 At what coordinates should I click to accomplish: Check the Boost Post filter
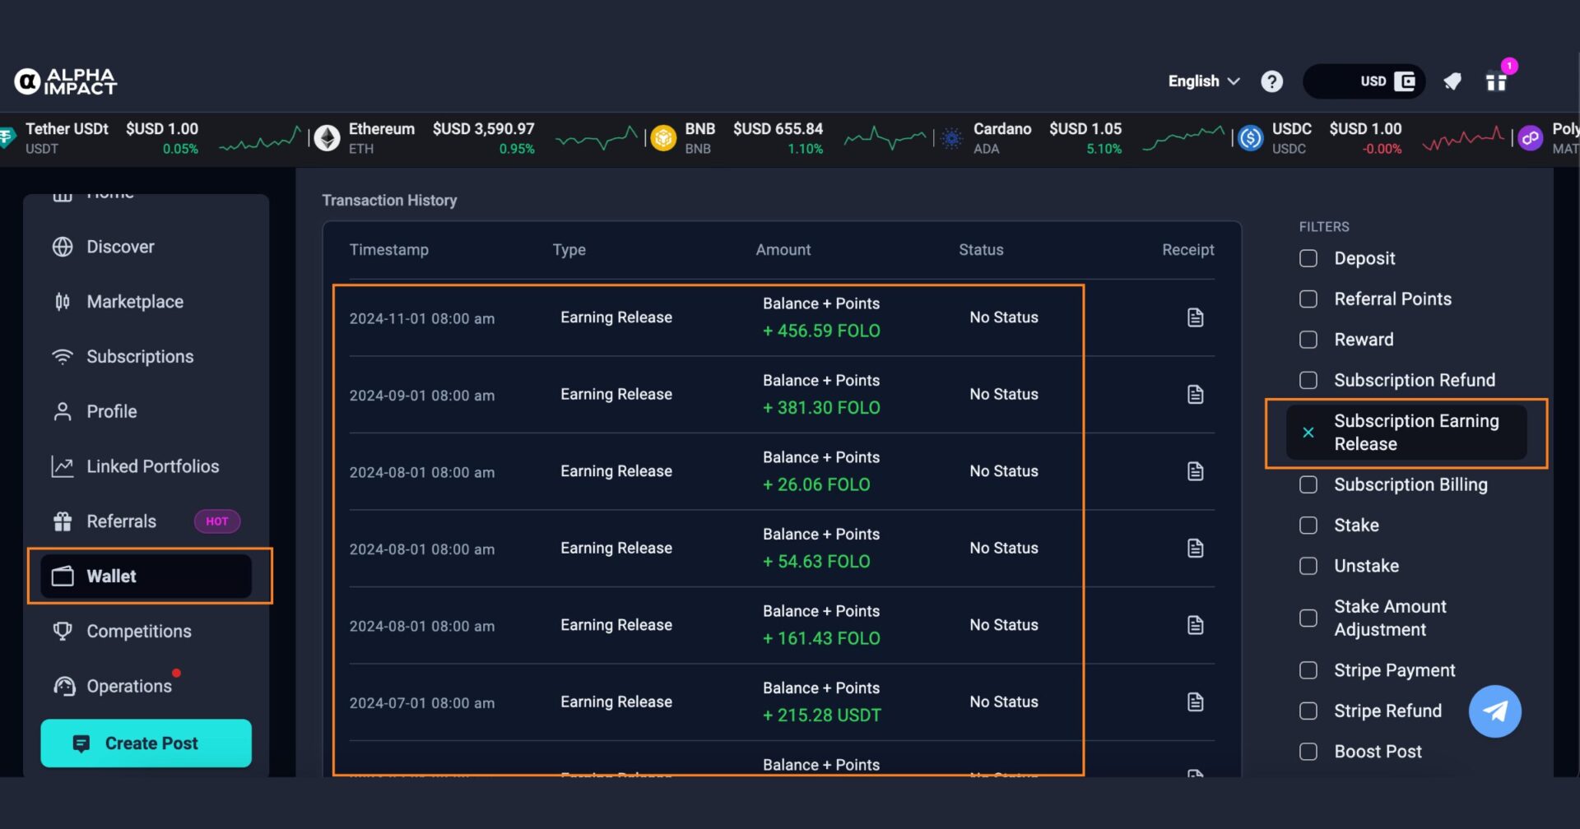(1308, 752)
